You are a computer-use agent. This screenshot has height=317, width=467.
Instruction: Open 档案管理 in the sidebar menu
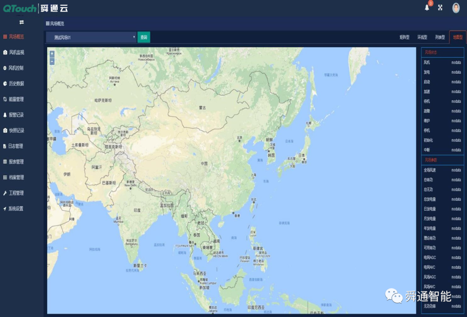[16, 177]
